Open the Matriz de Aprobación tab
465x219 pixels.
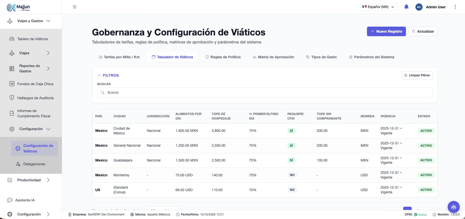[273, 57]
